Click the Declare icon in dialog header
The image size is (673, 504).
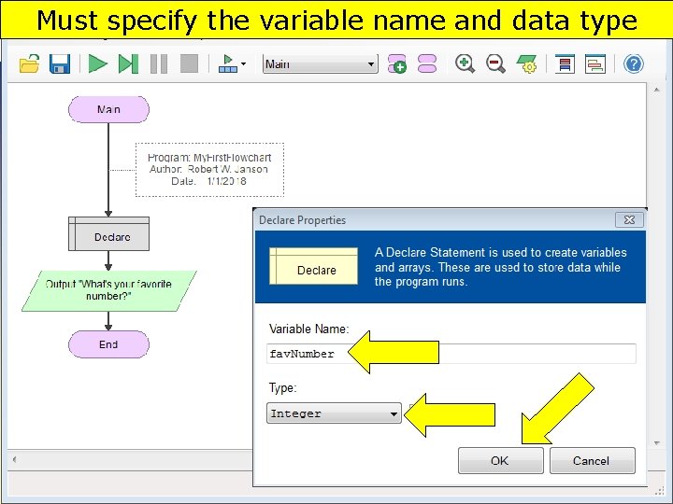tap(313, 266)
